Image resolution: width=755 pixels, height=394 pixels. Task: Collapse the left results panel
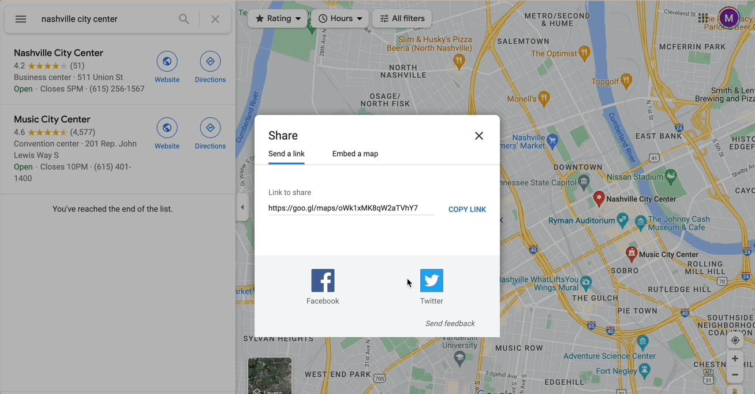242,207
